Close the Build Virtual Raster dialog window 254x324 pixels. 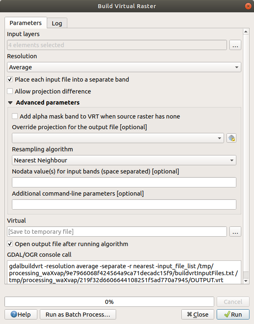click(248, 6)
